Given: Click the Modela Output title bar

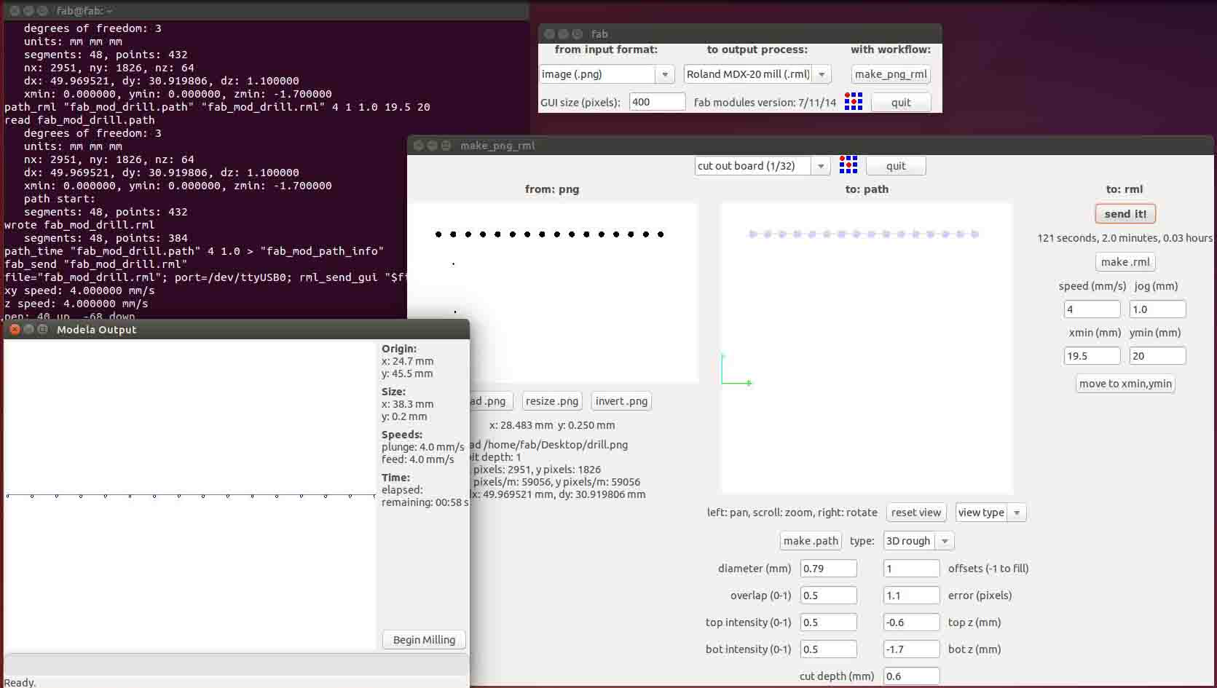Looking at the screenshot, I should 237,329.
